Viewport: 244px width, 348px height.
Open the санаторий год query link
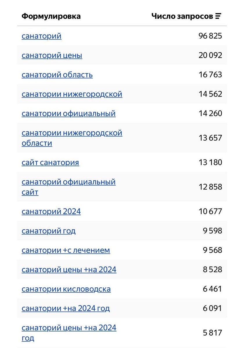(x=49, y=231)
